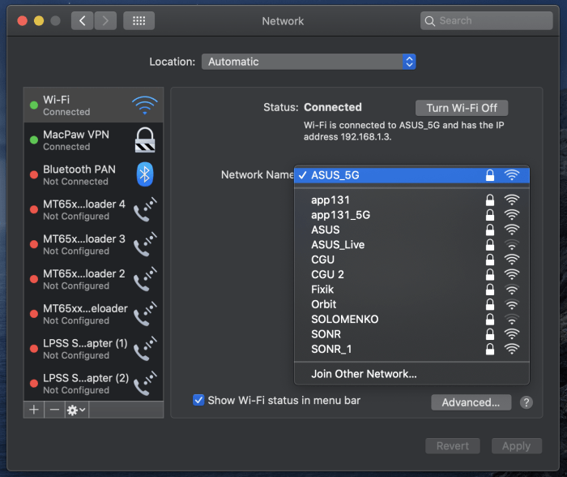
Task: Click signal icon for CGU 2
Action: tap(512, 274)
